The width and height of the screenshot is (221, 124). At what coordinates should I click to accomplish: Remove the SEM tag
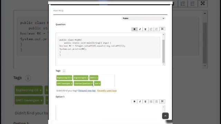[x=97, y=78]
